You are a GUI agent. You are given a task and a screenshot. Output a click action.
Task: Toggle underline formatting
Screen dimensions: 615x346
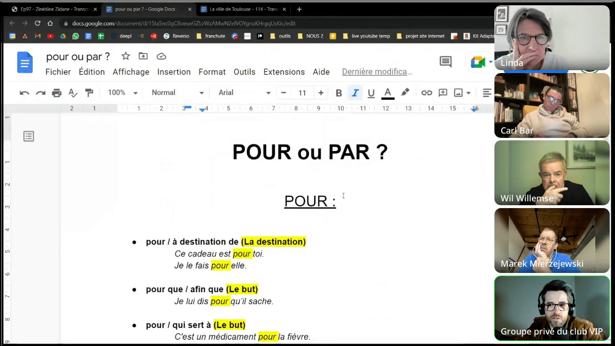point(371,93)
